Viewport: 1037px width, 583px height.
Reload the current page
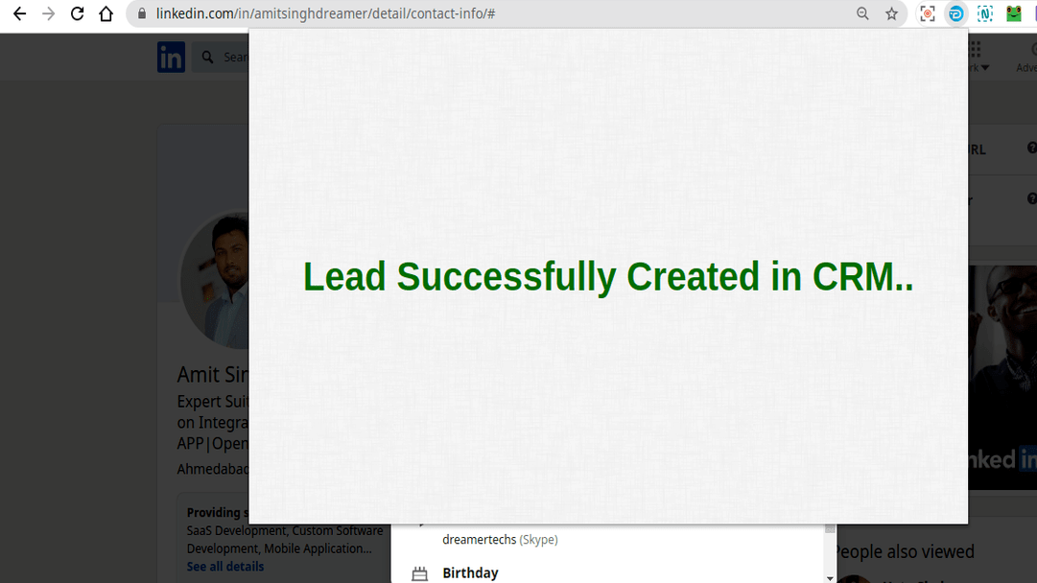click(x=78, y=13)
